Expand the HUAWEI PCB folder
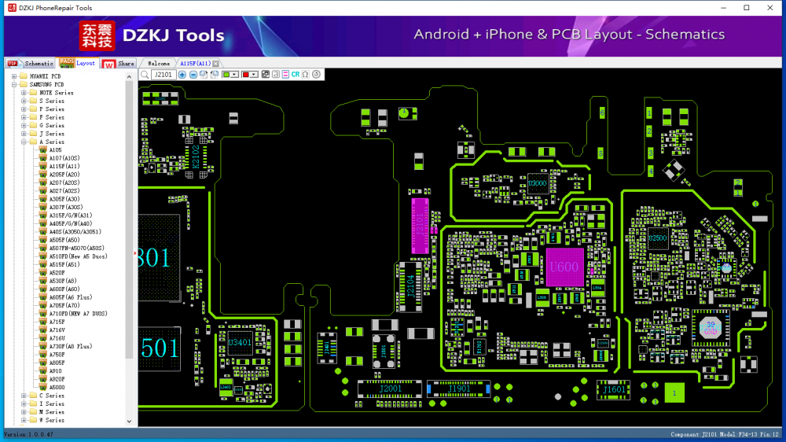Screen dimensions: 786x442 [x=14, y=76]
